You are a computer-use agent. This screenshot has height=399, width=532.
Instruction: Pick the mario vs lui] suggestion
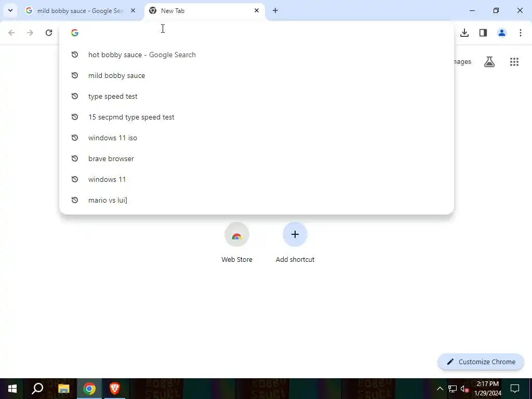pos(257,200)
